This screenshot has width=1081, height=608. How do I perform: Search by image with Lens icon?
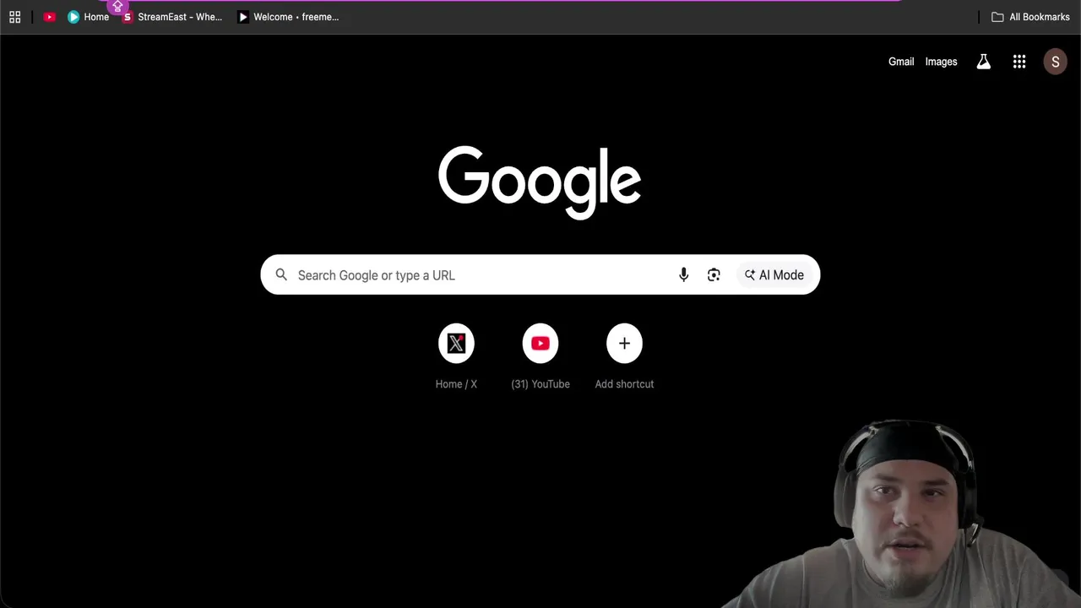[x=714, y=275]
